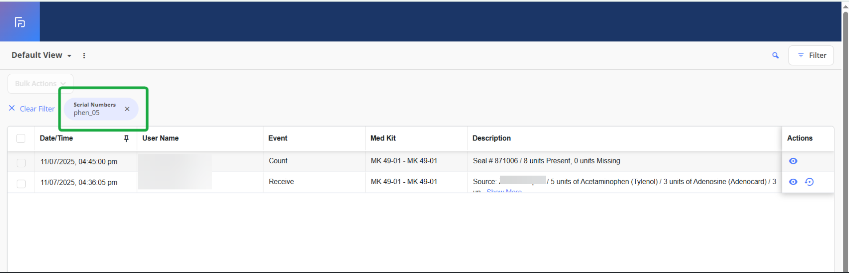View details of the Receive event
The width and height of the screenshot is (849, 273).
[793, 182]
